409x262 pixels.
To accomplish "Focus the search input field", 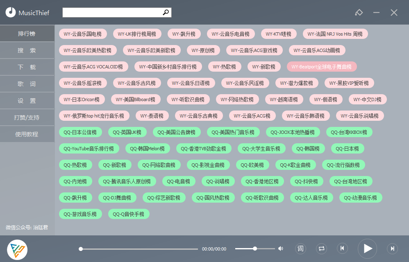I will tap(113, 12).
